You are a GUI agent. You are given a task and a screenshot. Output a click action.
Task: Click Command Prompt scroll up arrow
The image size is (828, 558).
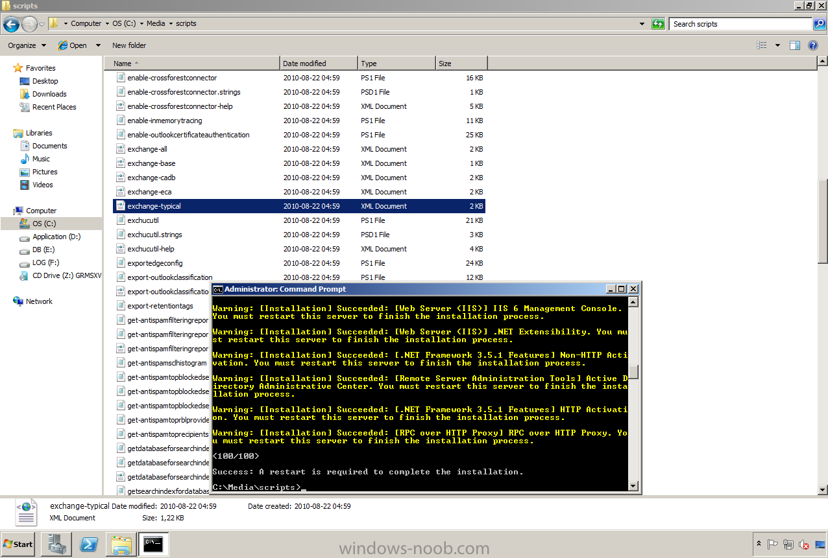click(x=634, y=302)
